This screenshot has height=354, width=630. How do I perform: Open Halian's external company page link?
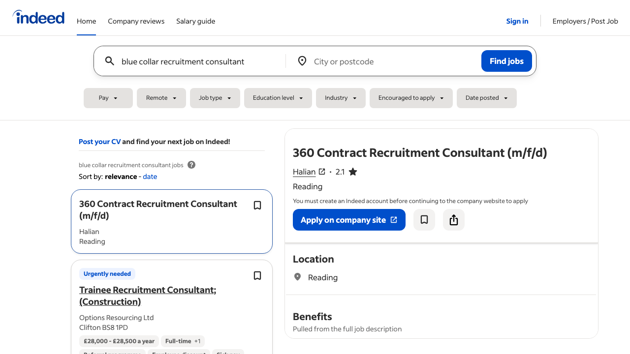(x=322, y=172)
